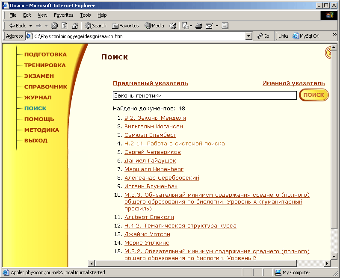
Task: Select ПОМОЩЬ in the sidebar
Action: [x=39, y=119]
